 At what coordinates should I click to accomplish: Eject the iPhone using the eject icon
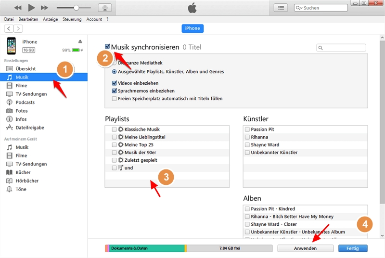pos(80,42)
